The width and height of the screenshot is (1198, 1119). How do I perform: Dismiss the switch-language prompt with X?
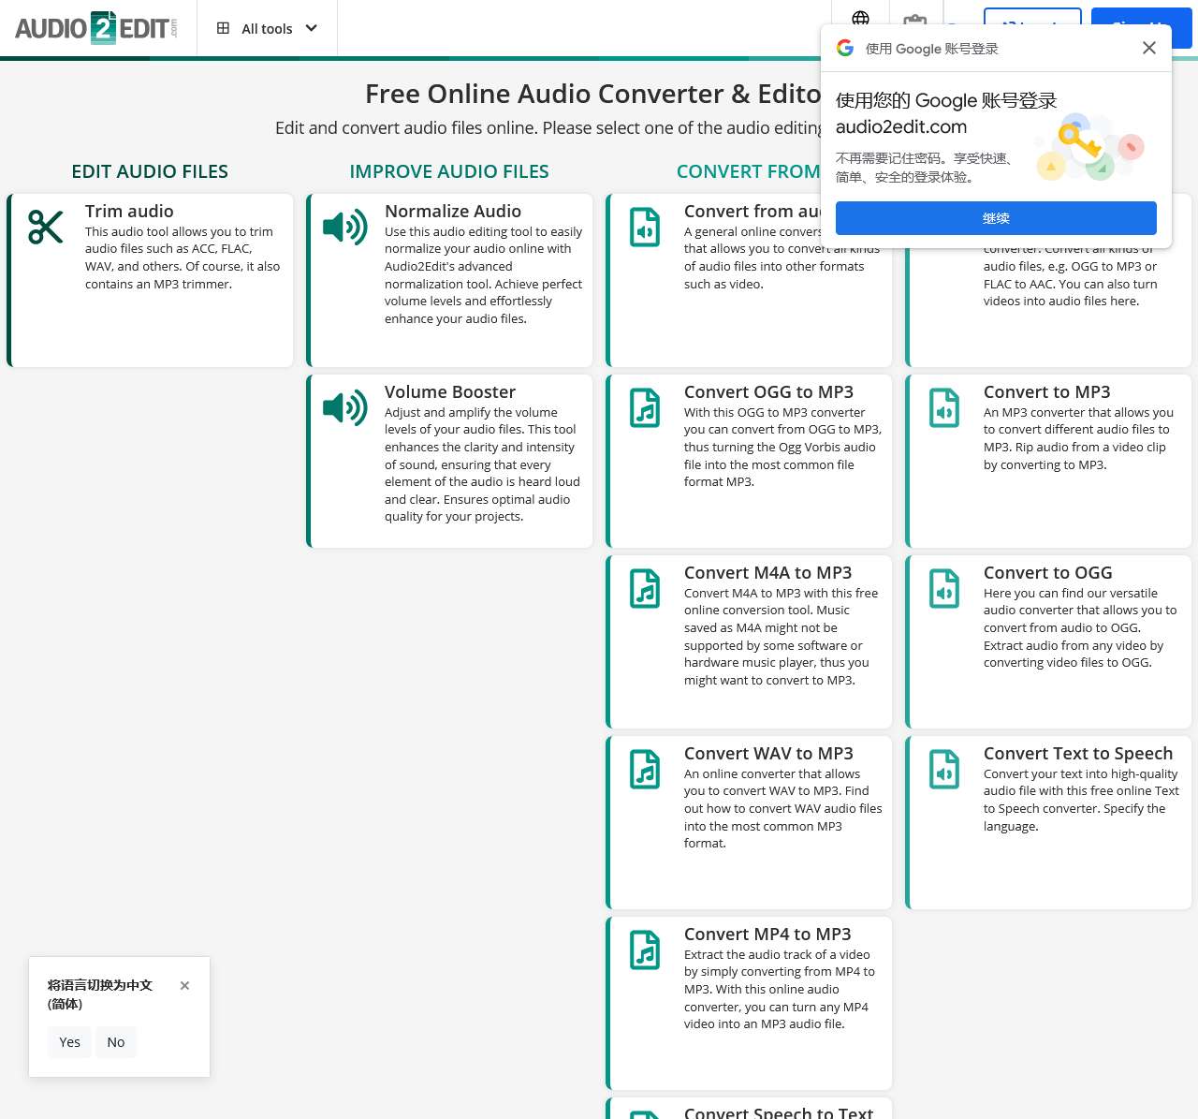(x=184, y=985)
